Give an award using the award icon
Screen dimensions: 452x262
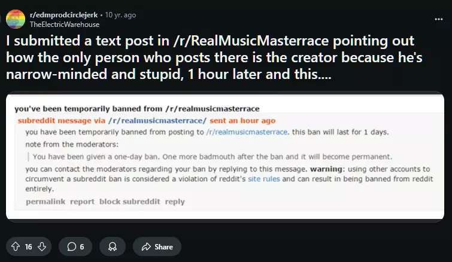112,246
